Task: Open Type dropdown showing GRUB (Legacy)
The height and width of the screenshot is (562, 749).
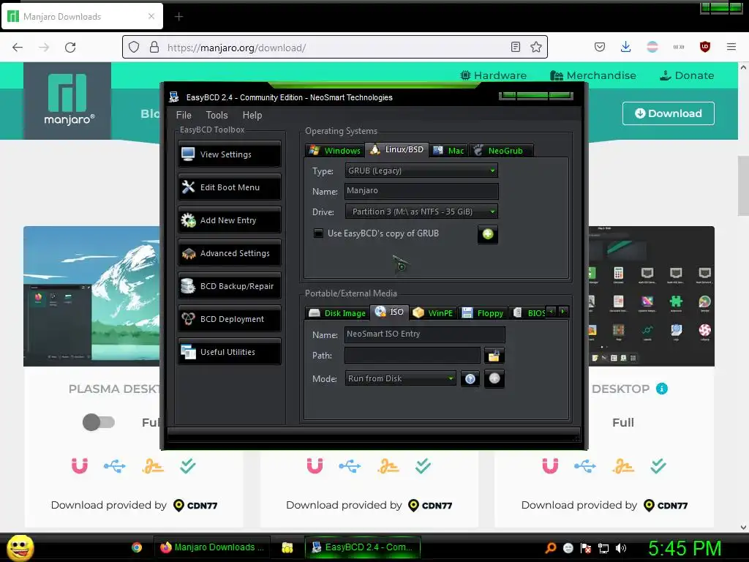Action: click(421, 171)
